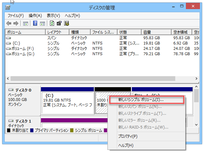Select the 19.81 GB capacity cell in list
204x153 pixels.
152,43
